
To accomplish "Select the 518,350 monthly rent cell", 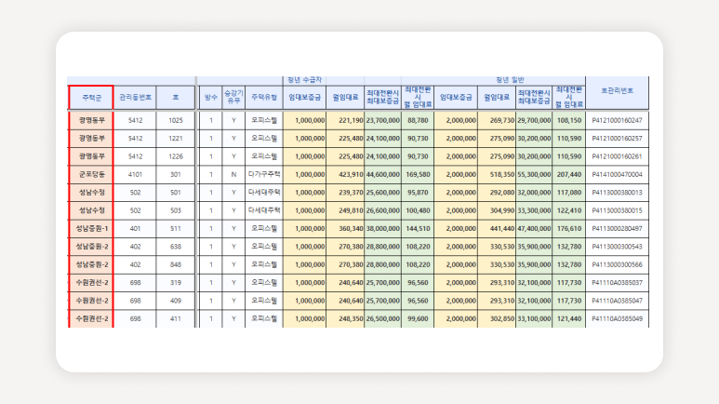I will click(498, 174).
